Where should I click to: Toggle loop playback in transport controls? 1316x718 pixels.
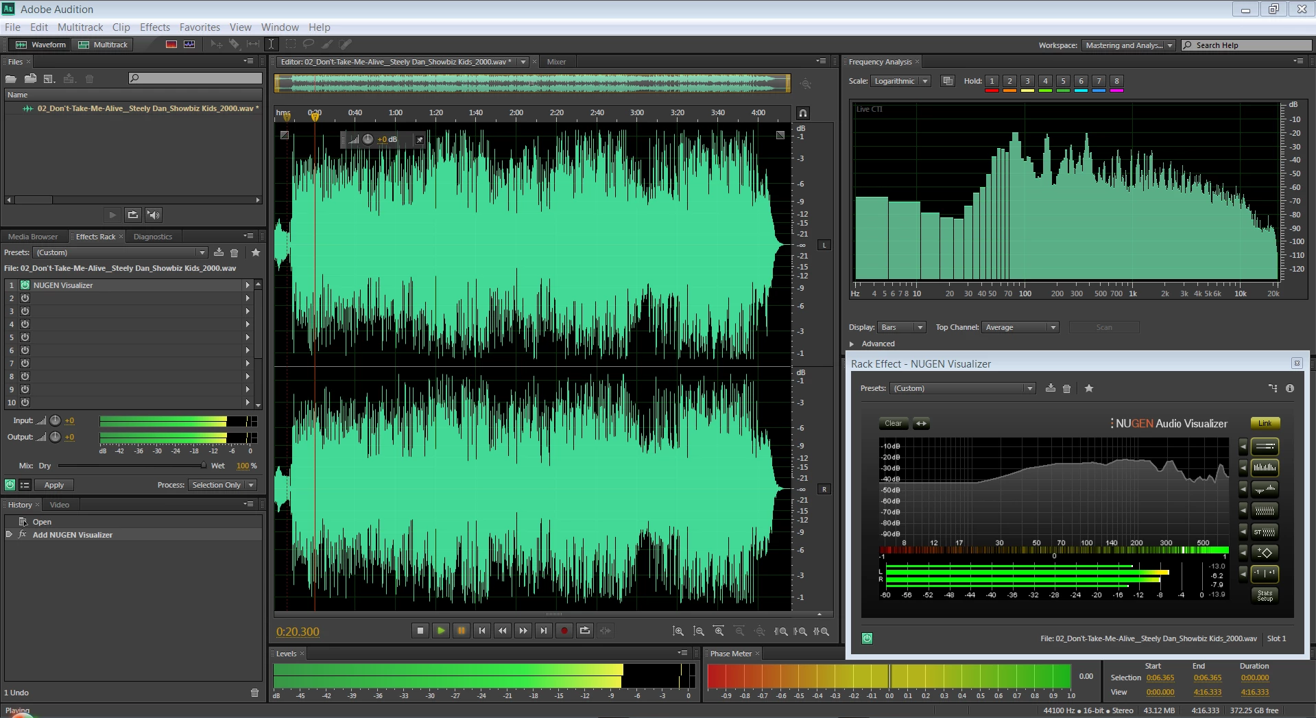pos(585,631)
